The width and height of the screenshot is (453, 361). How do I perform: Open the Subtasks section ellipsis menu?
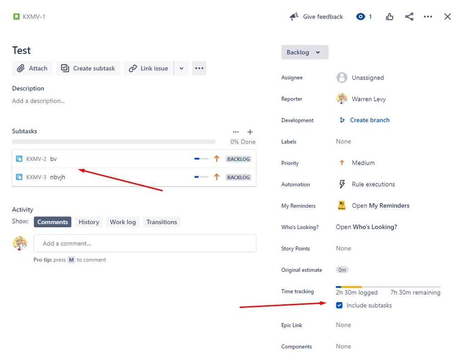[236, 132]
